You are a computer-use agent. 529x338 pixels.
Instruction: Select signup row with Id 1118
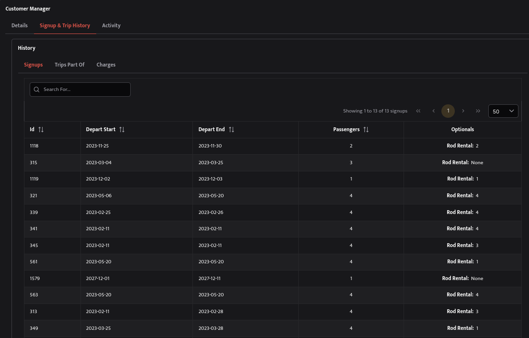point(272,146)
